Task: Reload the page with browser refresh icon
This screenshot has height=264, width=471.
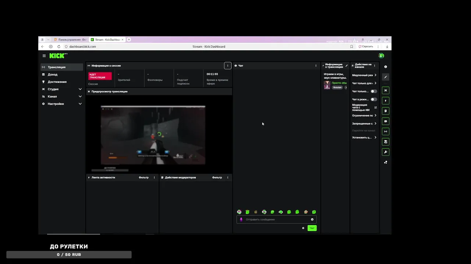Action: pos(59,47)
